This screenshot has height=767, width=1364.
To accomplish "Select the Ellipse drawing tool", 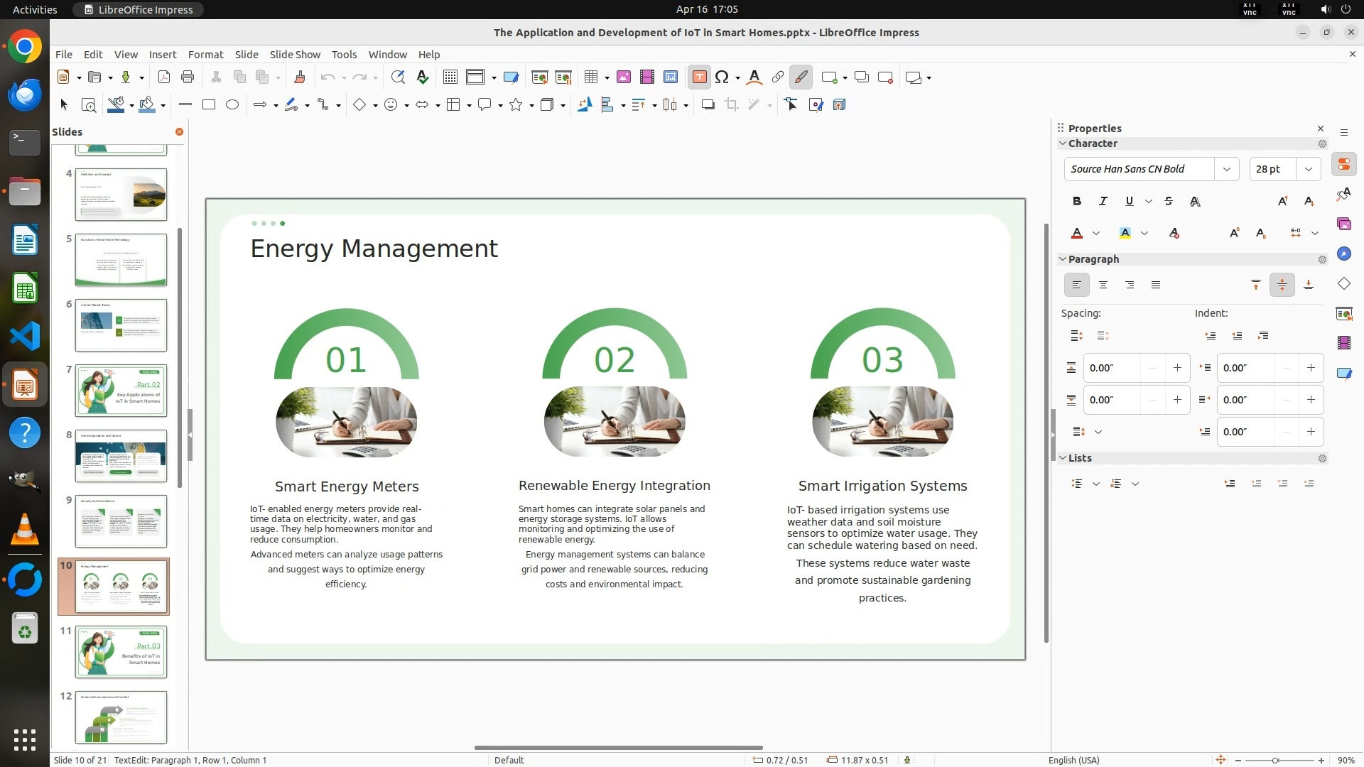I will (232, 105).
